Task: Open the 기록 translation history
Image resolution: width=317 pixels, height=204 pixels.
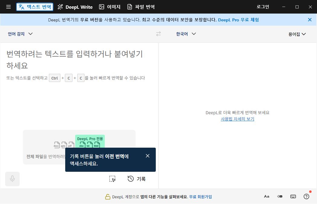Action: pos(136,179)
